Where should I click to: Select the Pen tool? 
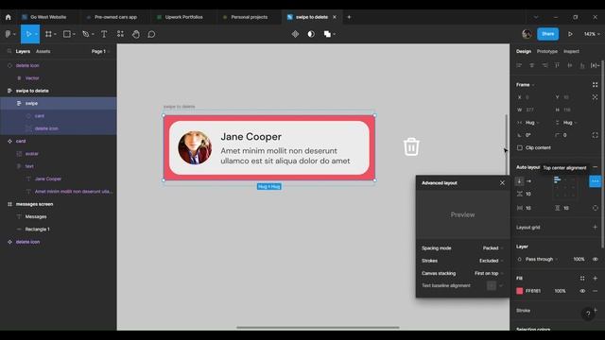86,34
